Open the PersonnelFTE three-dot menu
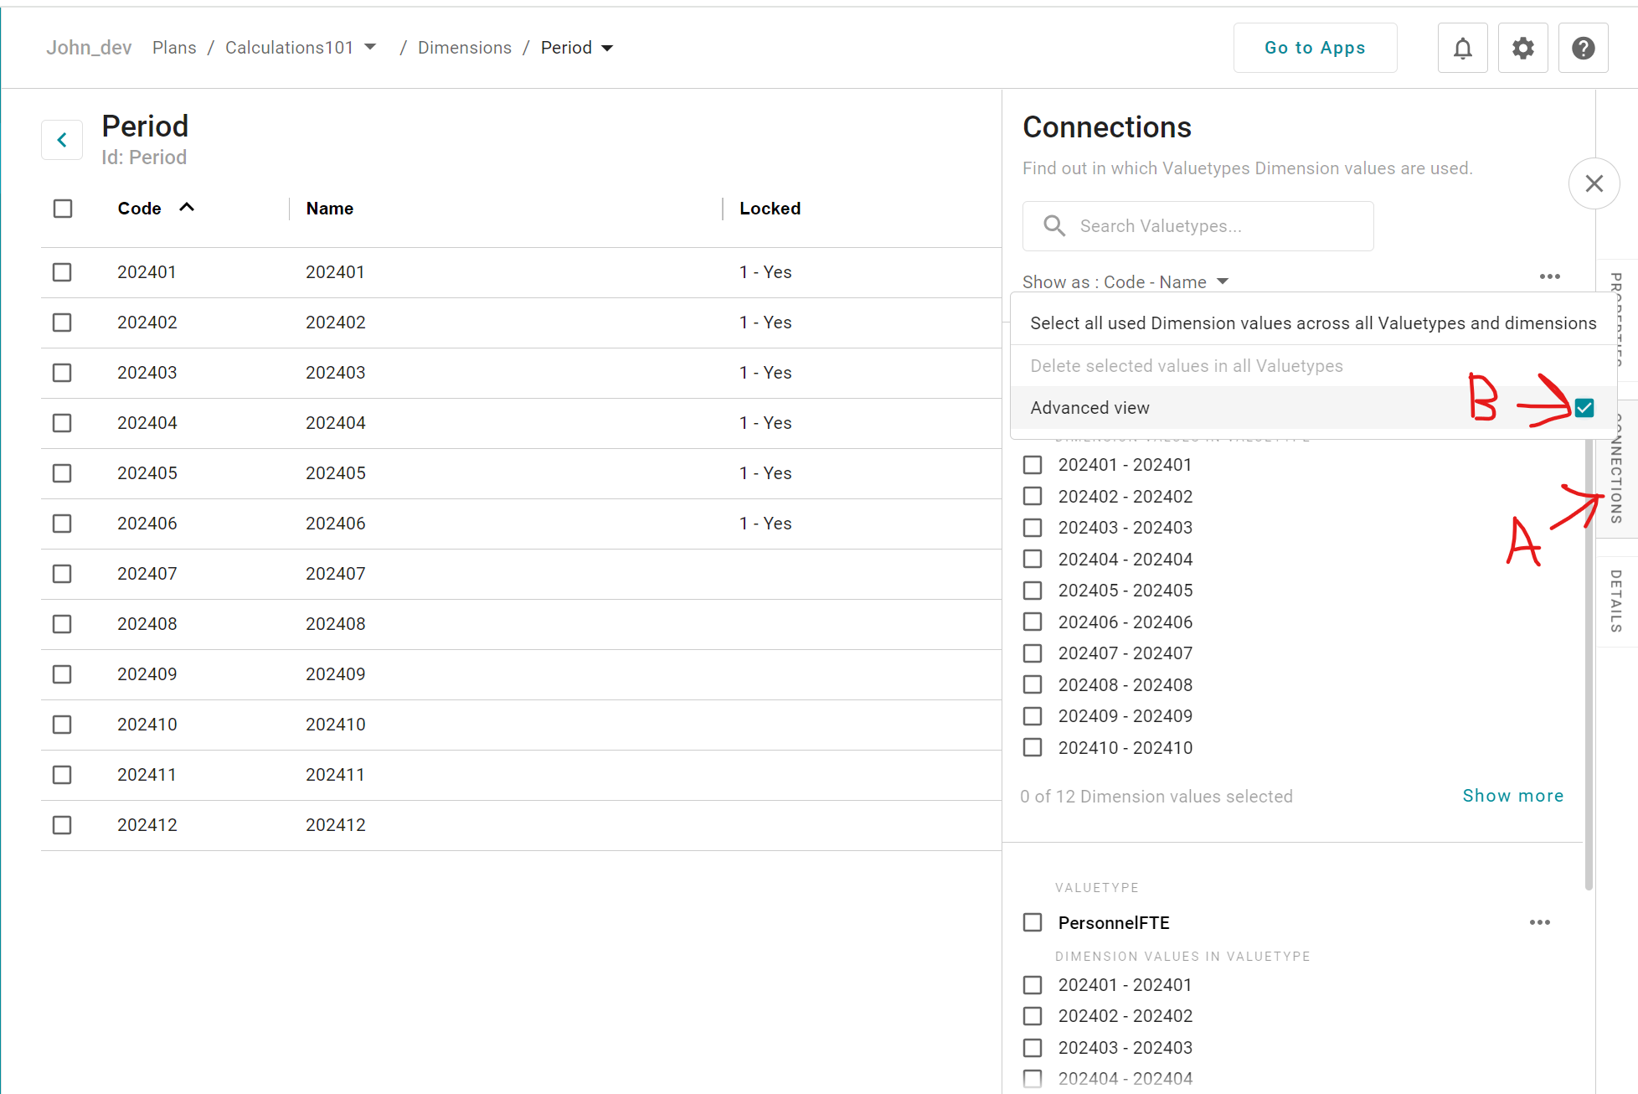The image size is (1638, 1094). pyautogui.click(x=1539, y=922)
